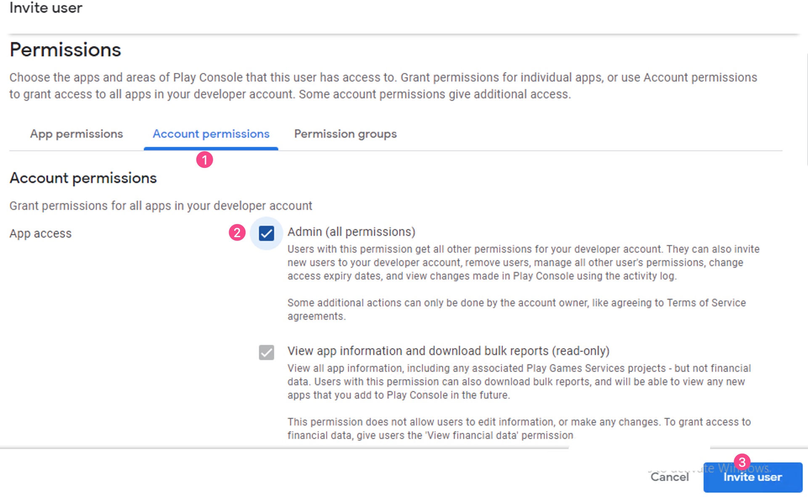Image resolution: width=808 pixels, height=497 pixels.
Task: Click the pink badge numbered 2
Action: [237, 233]
